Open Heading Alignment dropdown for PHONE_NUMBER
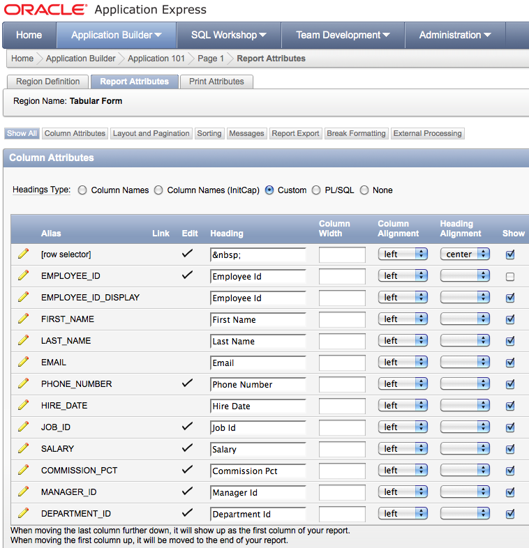 [465, 383]
